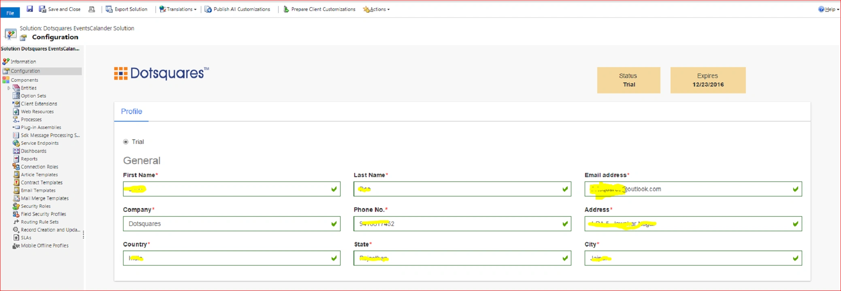Open the Translations dropdown menu

pyautogui.click(x=178, y=9)
